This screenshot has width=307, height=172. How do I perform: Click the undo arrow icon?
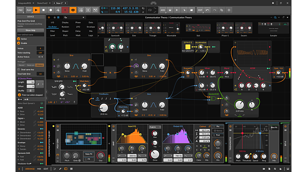click(207, 10)
